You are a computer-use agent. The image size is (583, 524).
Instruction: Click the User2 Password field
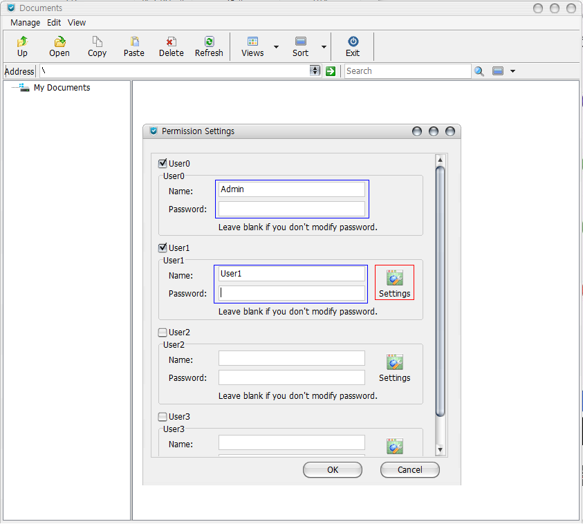point(292,377)
